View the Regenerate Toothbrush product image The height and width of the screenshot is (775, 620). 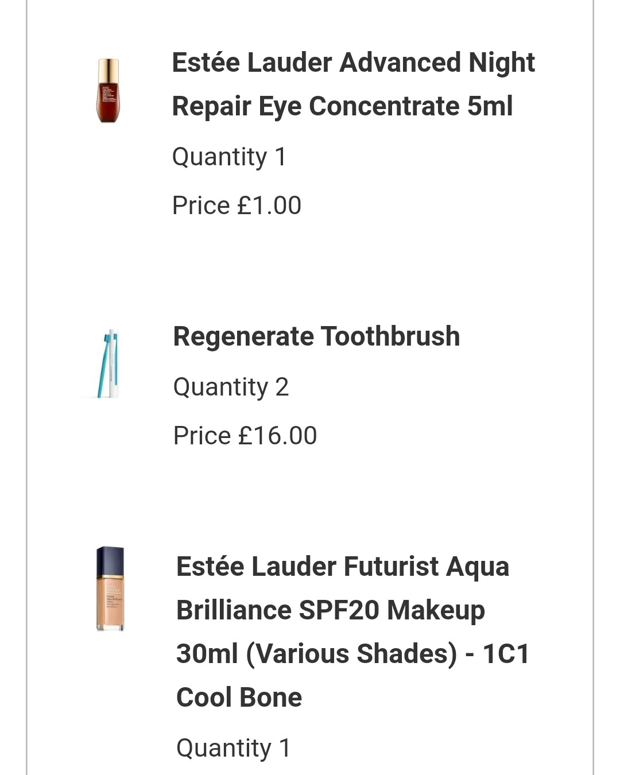click(x=108, y=363)
